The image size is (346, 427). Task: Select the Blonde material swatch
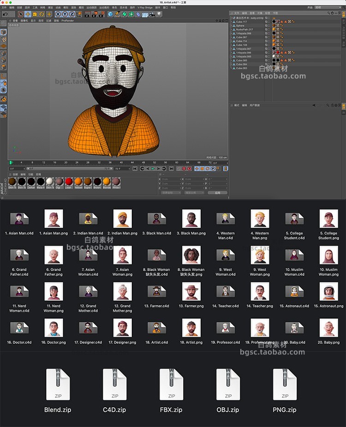[107, 183]
